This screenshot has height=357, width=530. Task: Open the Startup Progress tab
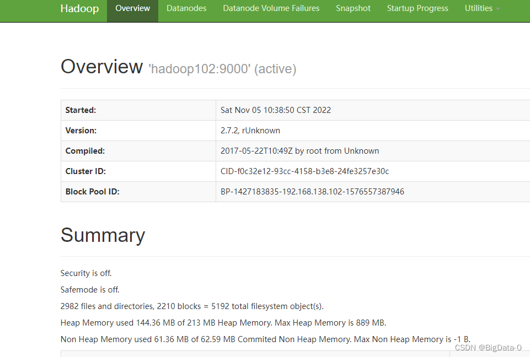pos(417,8)
